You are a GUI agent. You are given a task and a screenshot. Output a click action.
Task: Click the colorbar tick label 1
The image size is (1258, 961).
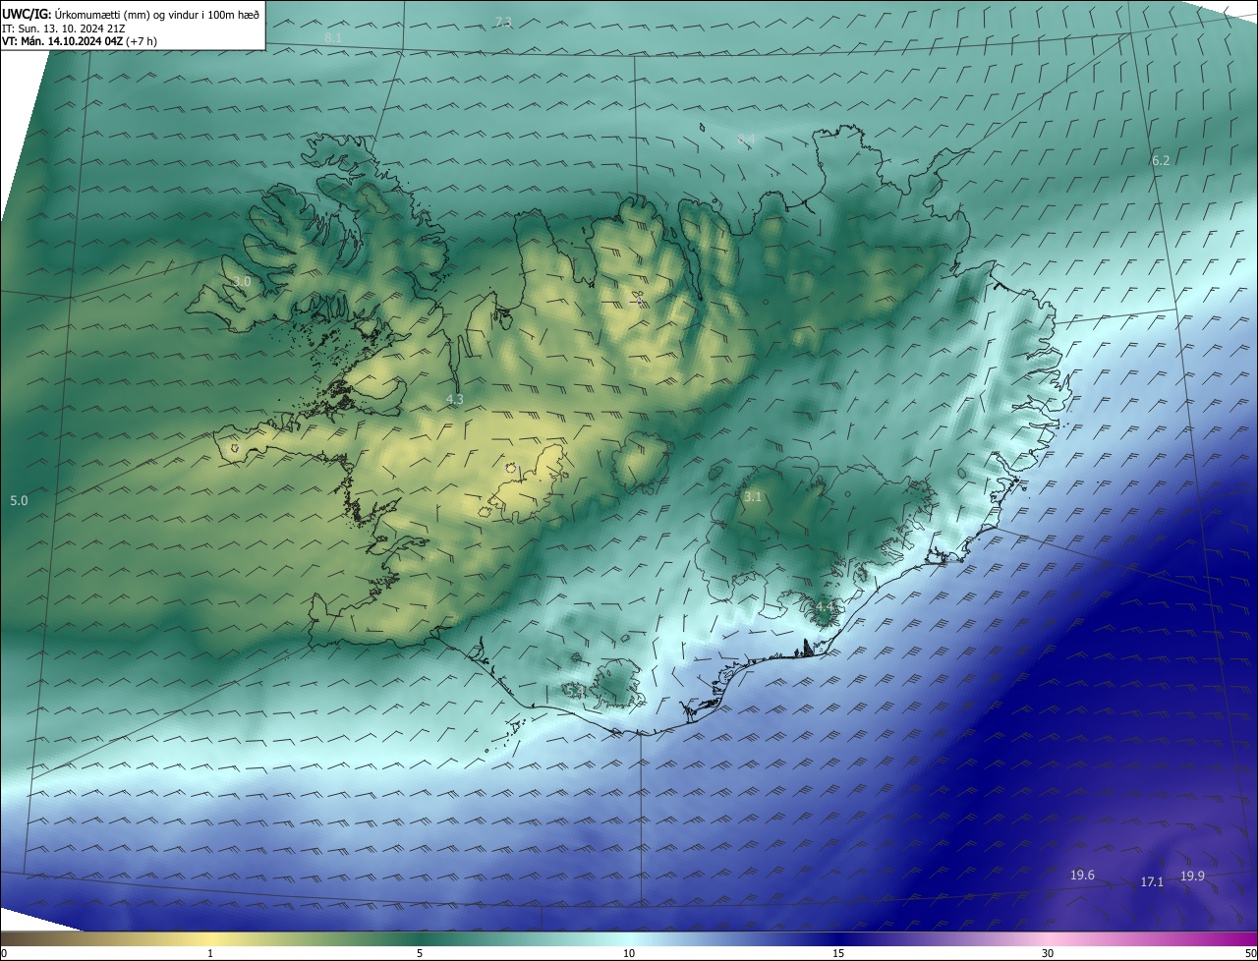coord(210,953)
